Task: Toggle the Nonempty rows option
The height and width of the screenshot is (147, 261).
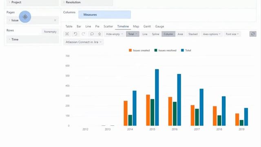Action: pyautogui.click(x=50, y=32)
